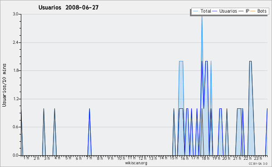Click the 20 h x-axis label
The image size is (272, 167).
pos(227,158)
